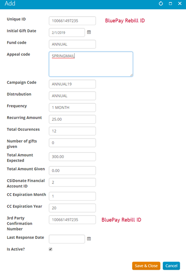
Task: Click the refresh icon in the title bar
Action: coord(161,3)
